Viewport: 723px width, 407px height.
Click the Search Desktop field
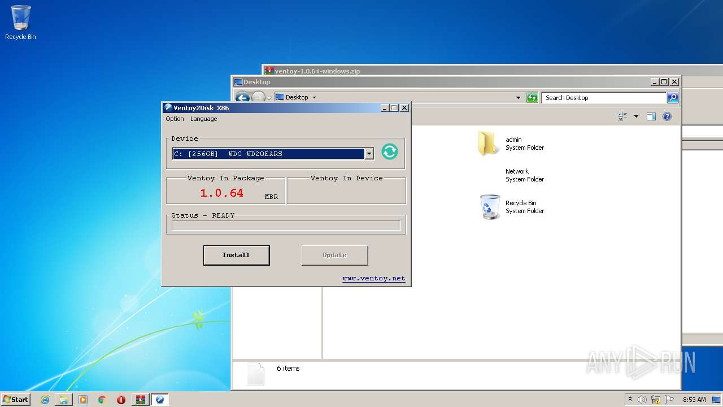point(604,98)
